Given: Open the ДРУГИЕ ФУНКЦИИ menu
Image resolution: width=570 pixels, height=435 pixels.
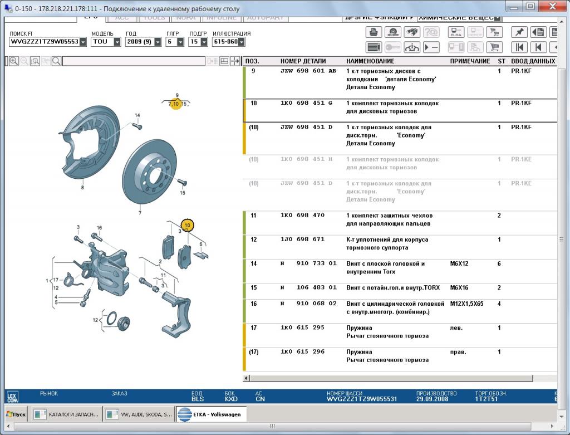Looking at the screenshot, I should coord(379,17).
